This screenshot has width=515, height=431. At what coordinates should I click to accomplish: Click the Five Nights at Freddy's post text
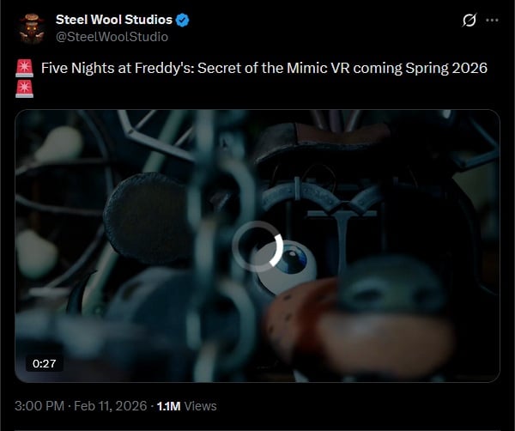click(x=172, y=69)
